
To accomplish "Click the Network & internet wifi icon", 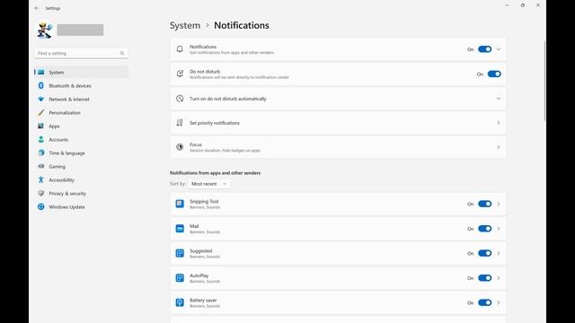I will coord(41,100).
